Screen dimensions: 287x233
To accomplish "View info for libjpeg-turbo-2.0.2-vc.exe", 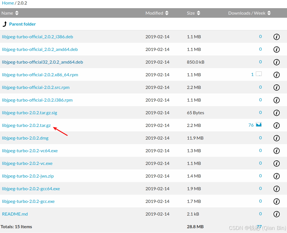I will pyautogui.click(x=276, y=163).
